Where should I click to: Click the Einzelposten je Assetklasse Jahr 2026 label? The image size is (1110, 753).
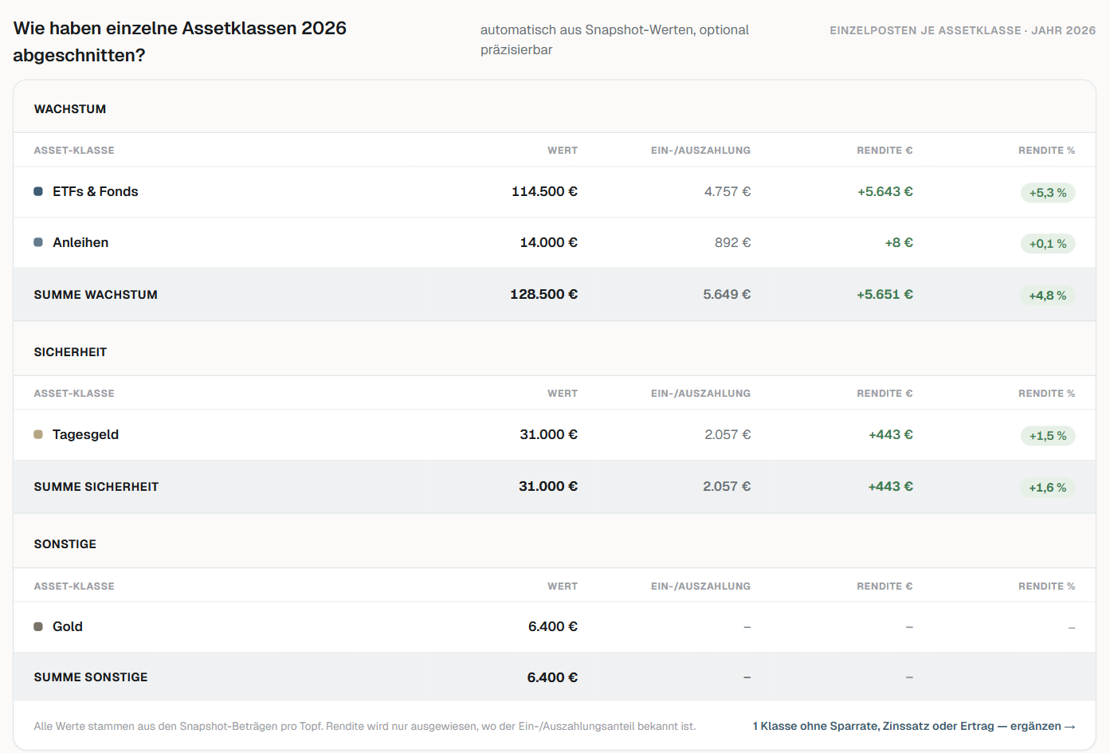point(963,30)
